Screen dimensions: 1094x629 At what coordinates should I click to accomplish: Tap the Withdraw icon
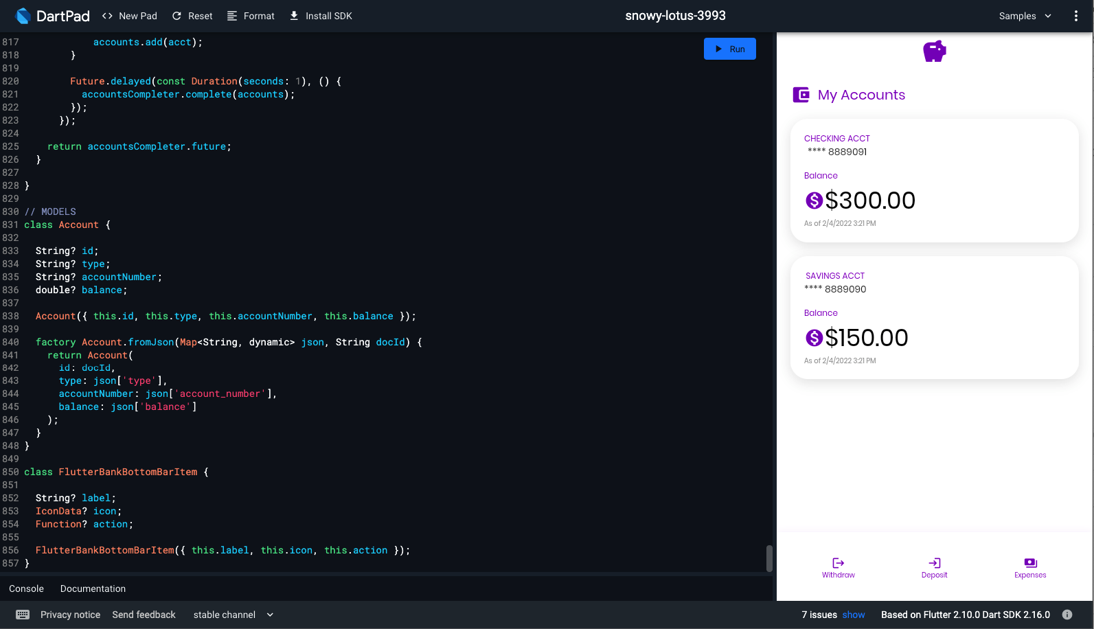[839, 563]
